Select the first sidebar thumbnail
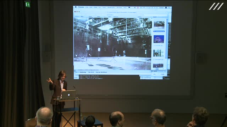The image size is (227, 127). (159, 25)
